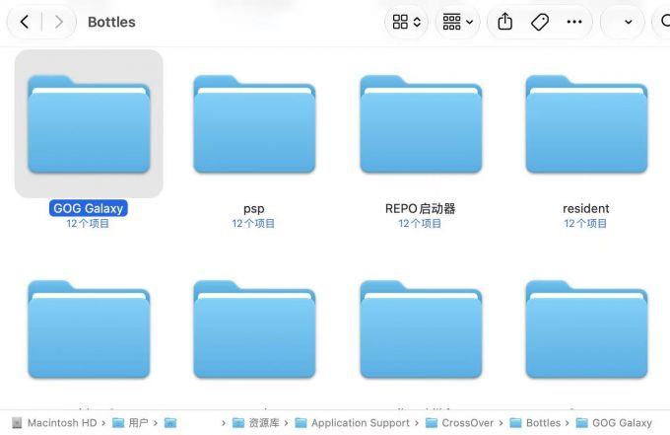Select second-row folder below resident
Viewport: 670px width, 435px height.
point(586,329)
